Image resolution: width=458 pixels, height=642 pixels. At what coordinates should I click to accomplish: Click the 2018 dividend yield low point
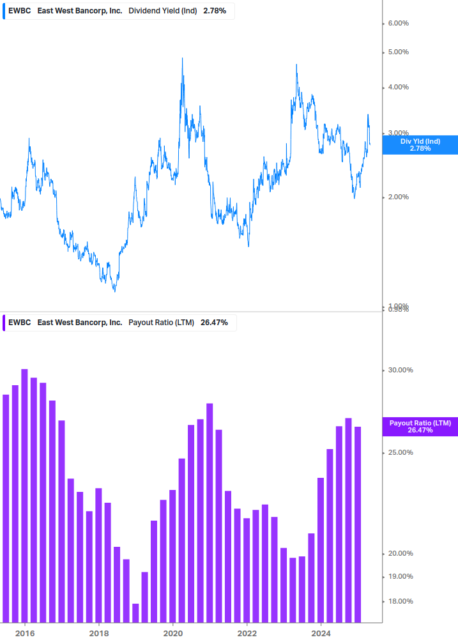click(114, 291)
